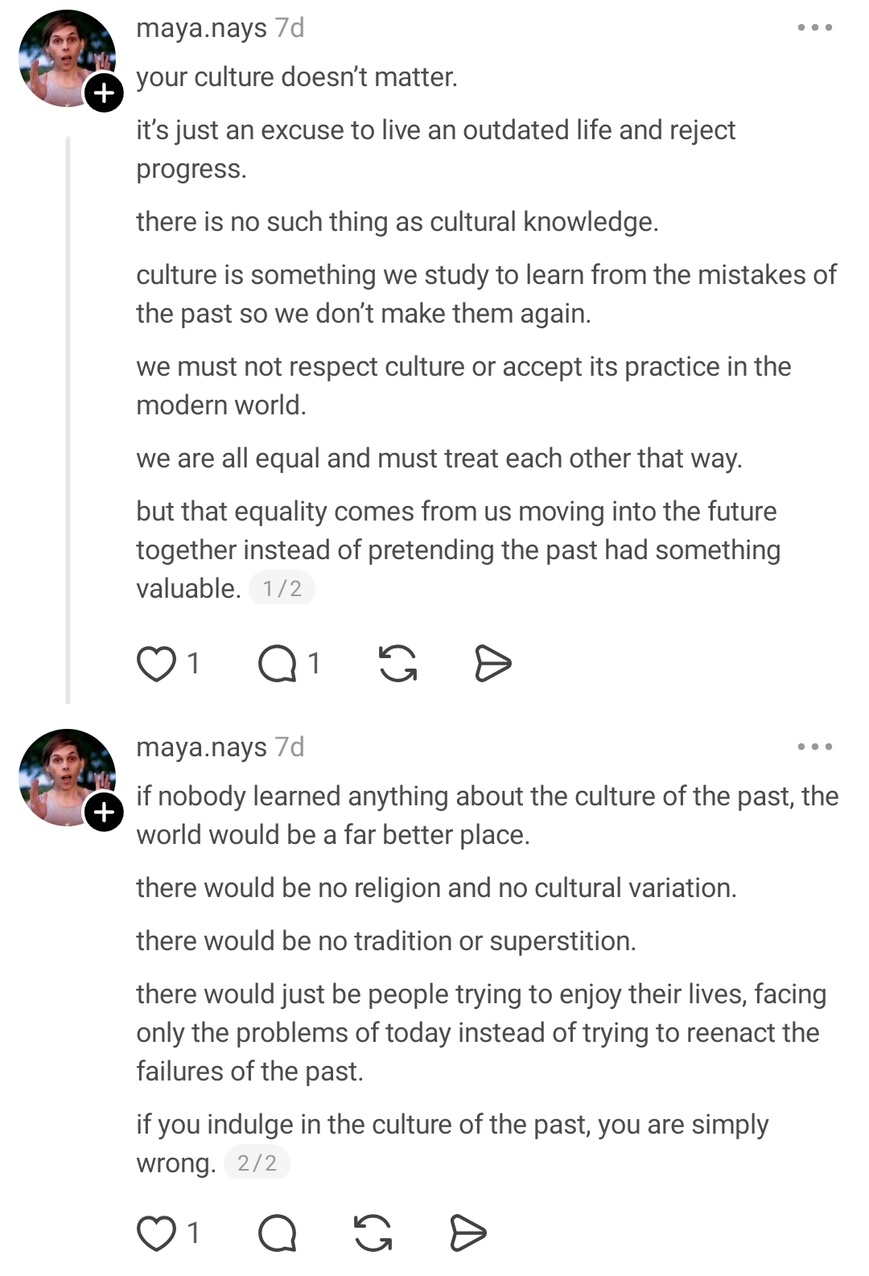
Task: Tap maya.nays username on the second post
Action: tap(201, 747)
